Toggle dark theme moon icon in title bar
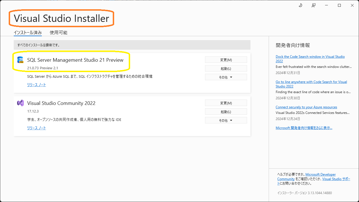Image resolution: width=359 pixels, height=202 pixels. [x=300, y=5]
